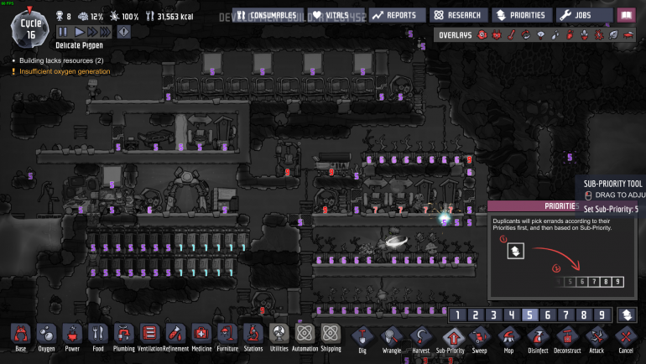Select the Cancel tool
646x364 pixels.
coord(626,341)
